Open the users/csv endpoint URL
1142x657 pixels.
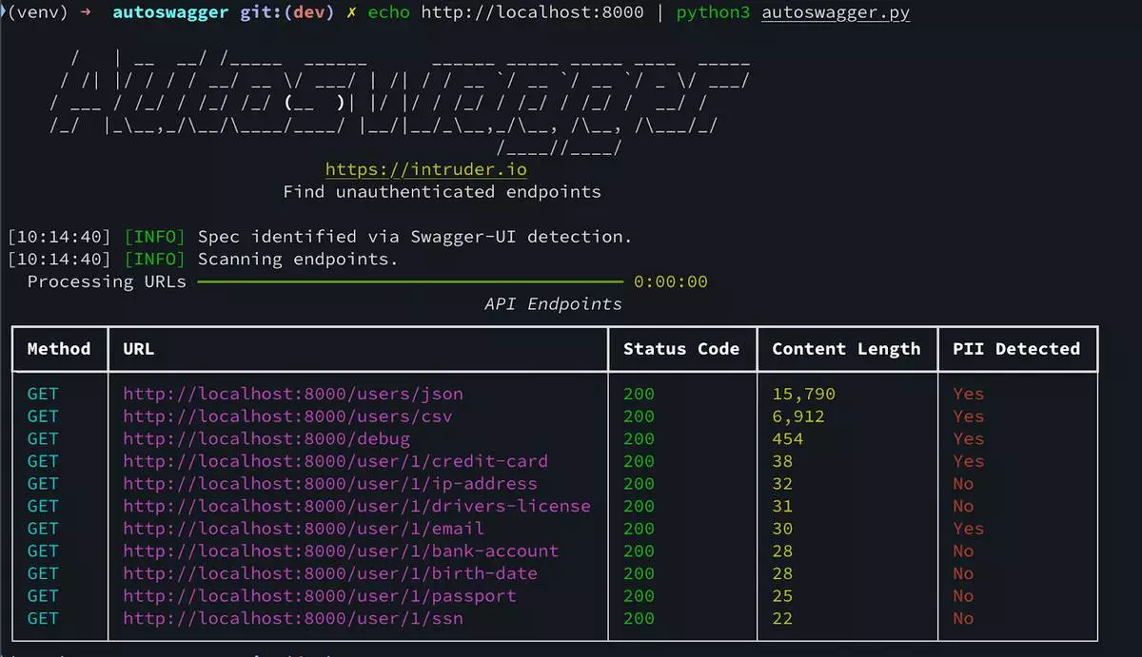[287, 416]
